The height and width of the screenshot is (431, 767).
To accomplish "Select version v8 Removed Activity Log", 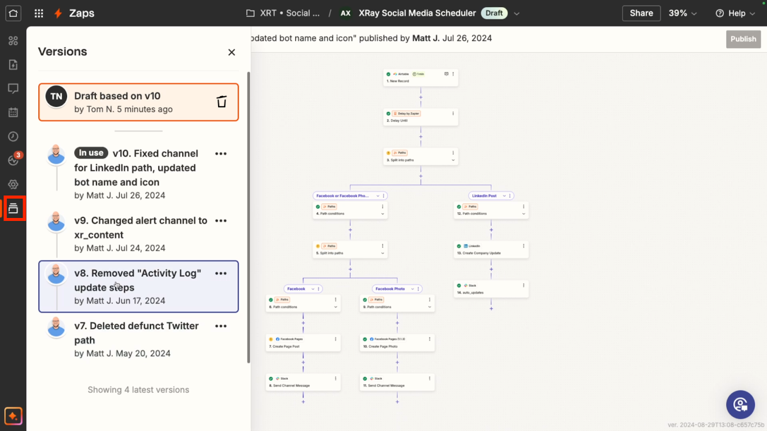I will (139, 286).
